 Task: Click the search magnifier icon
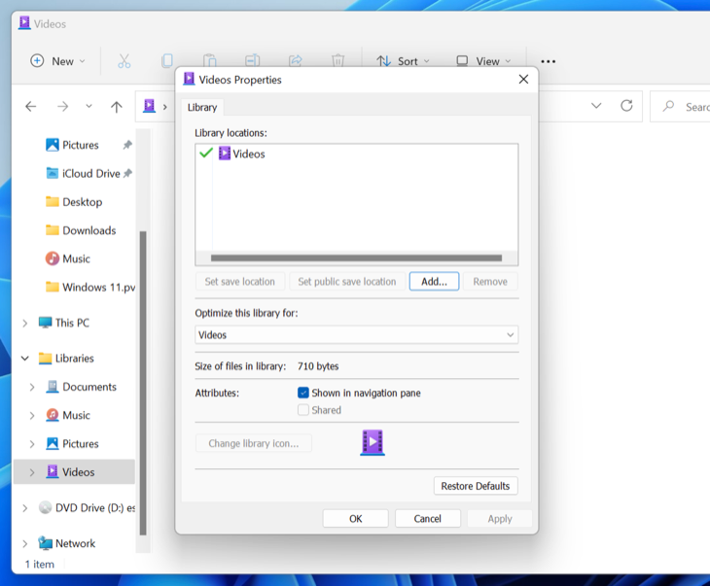click(668, 106)
